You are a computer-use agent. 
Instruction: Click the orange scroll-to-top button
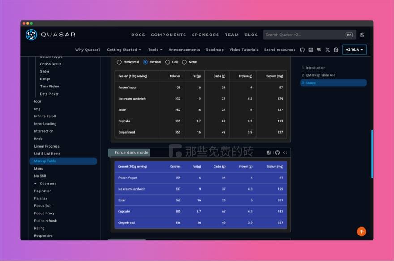[361, 231]
